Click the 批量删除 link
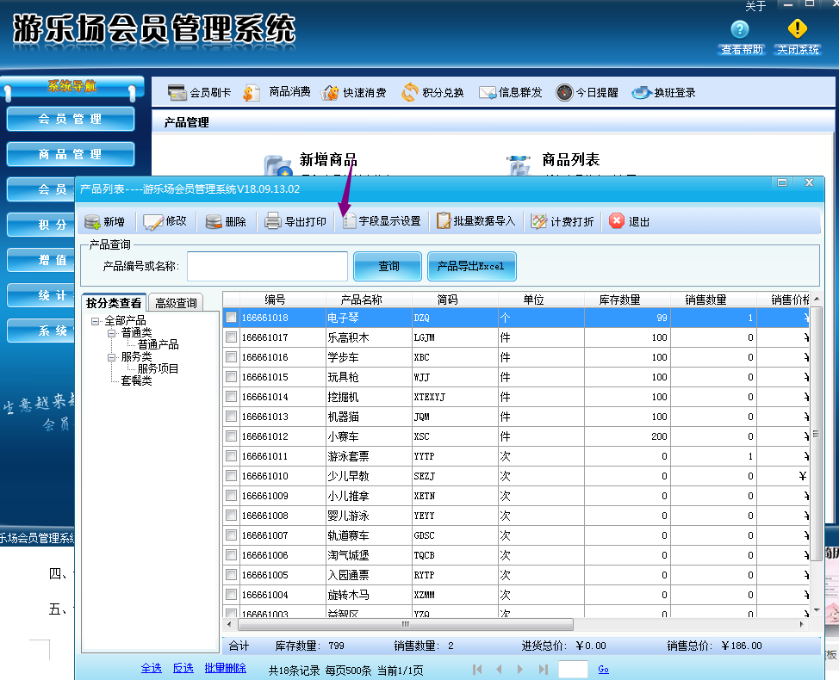 (x=225, y=668)
